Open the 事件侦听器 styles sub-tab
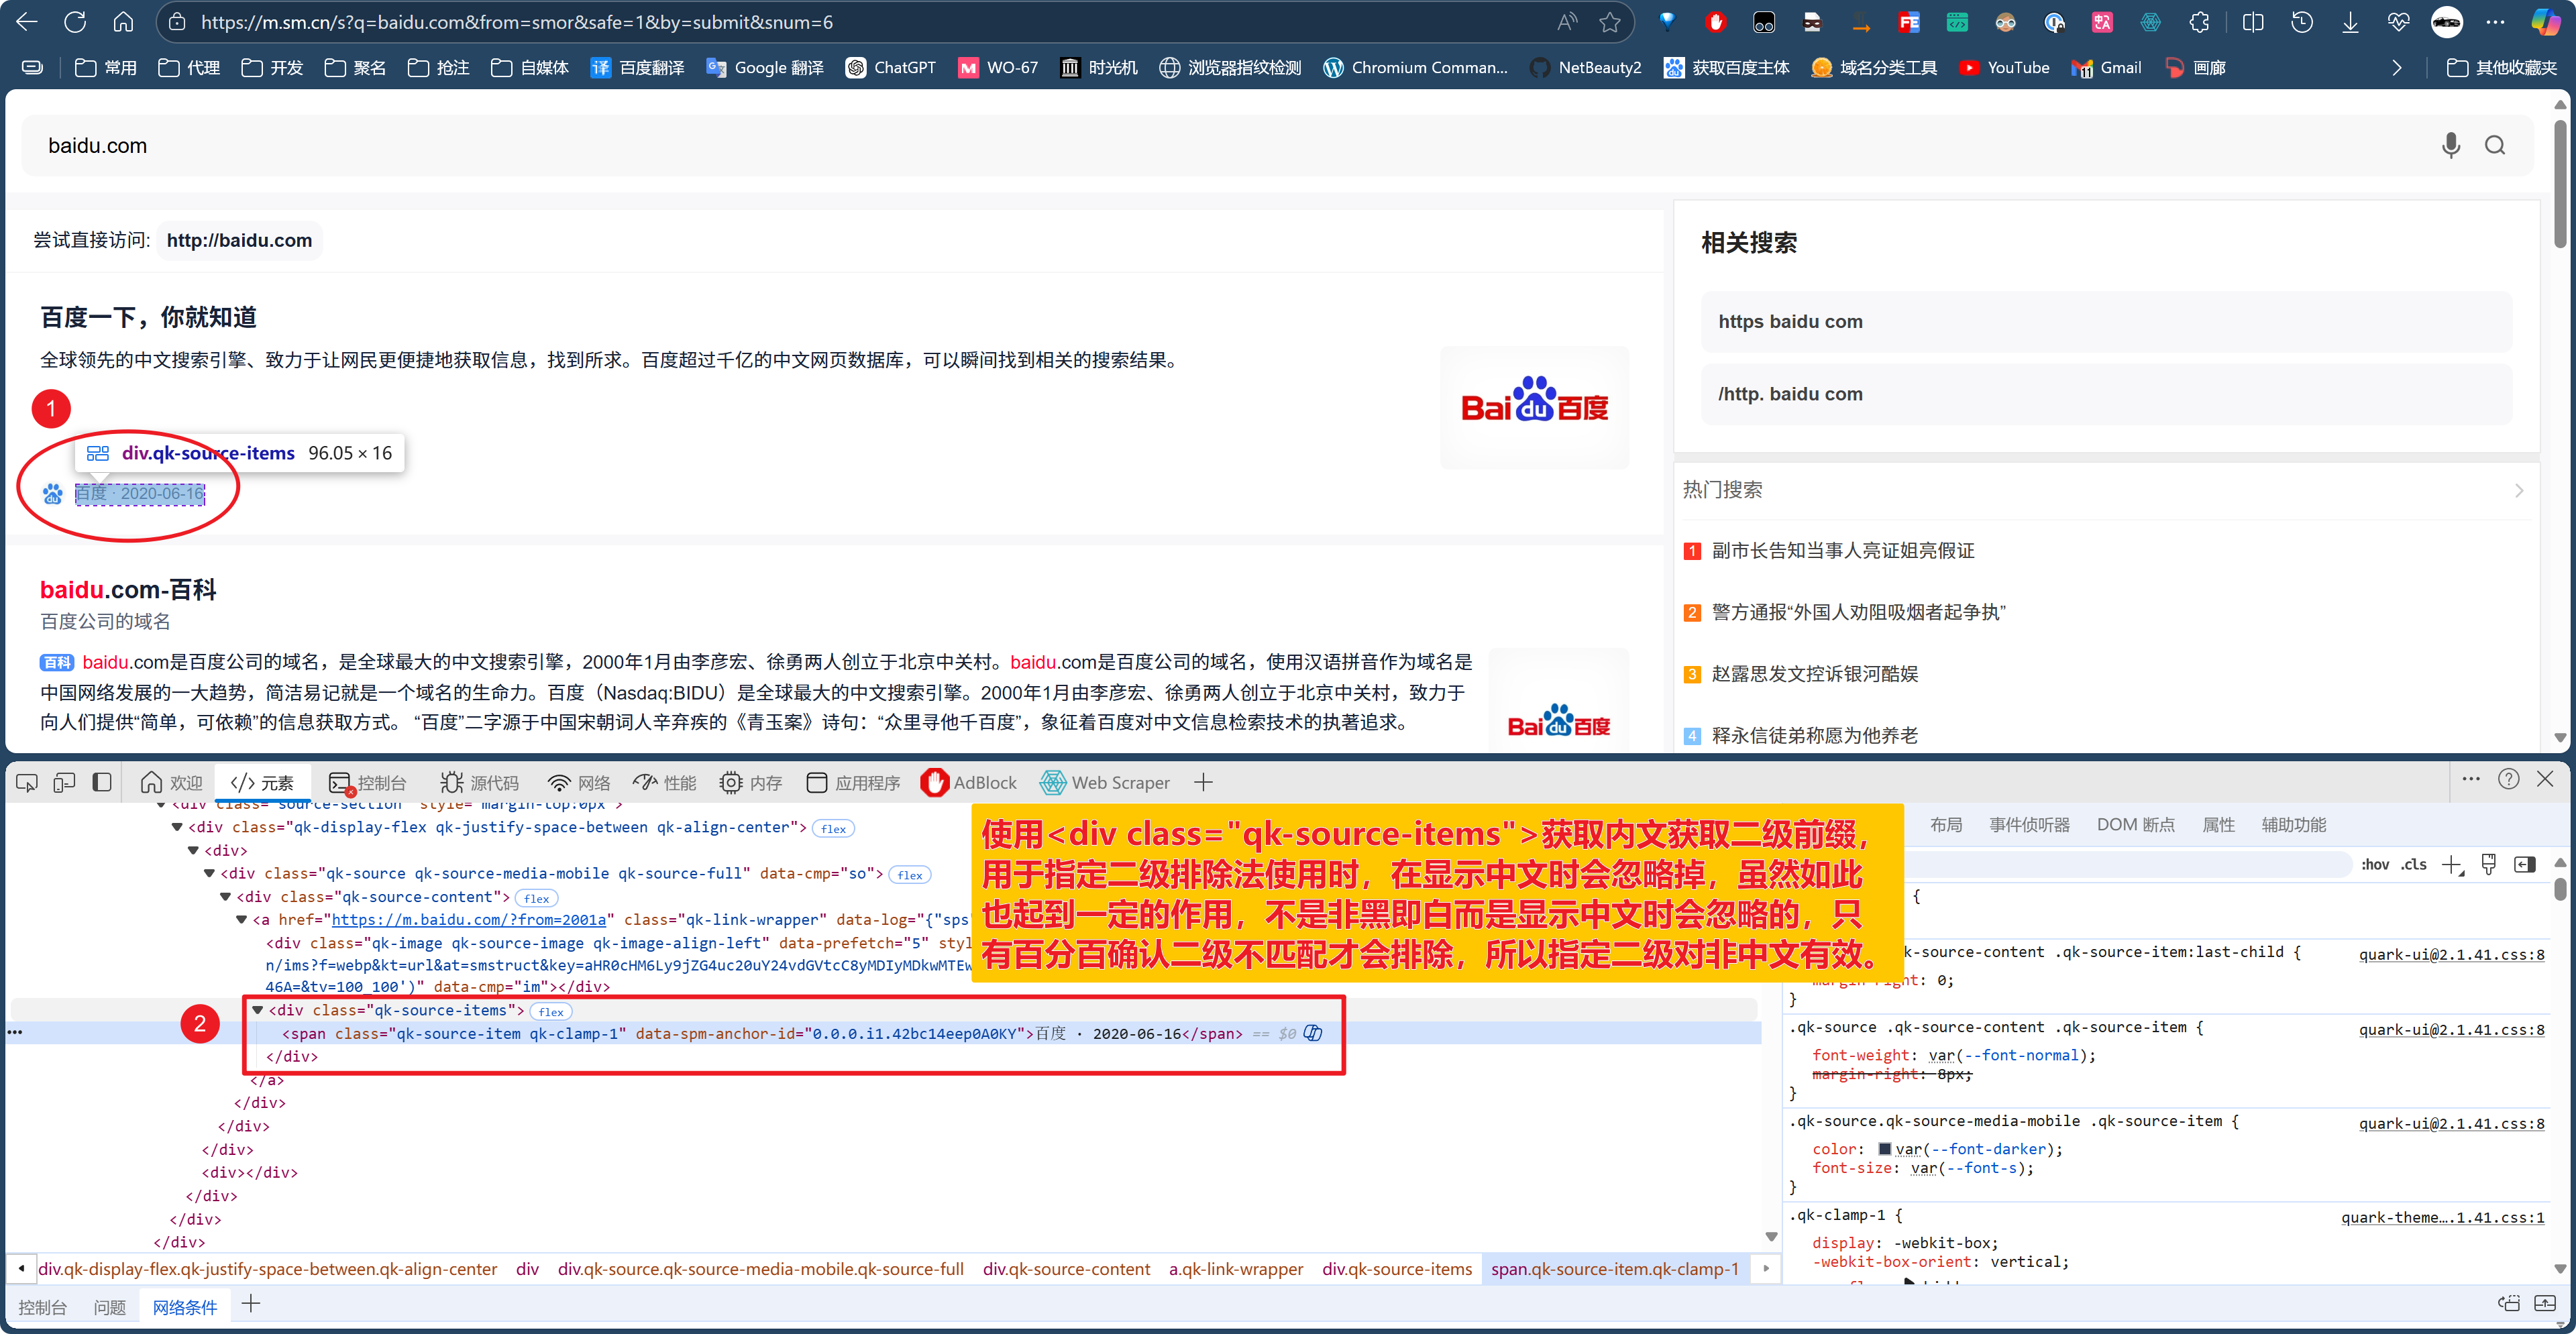 tap(2029, 825)
